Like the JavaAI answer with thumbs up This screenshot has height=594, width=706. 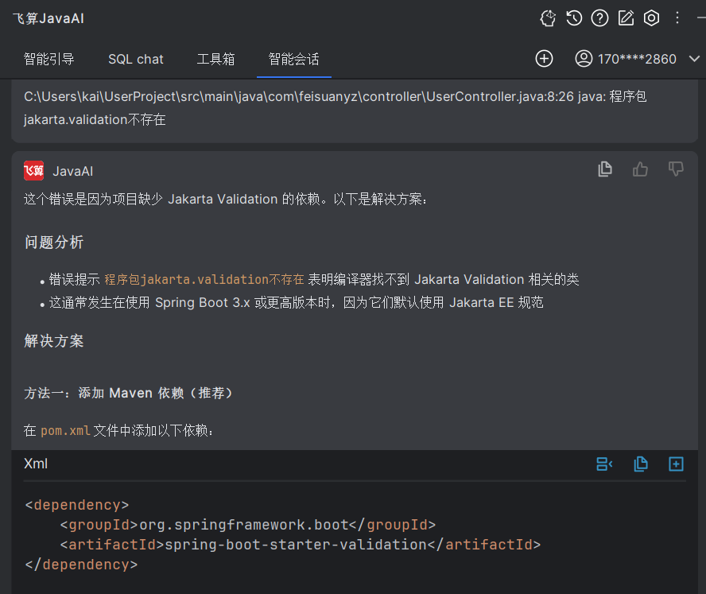click(x=640, y=169)
